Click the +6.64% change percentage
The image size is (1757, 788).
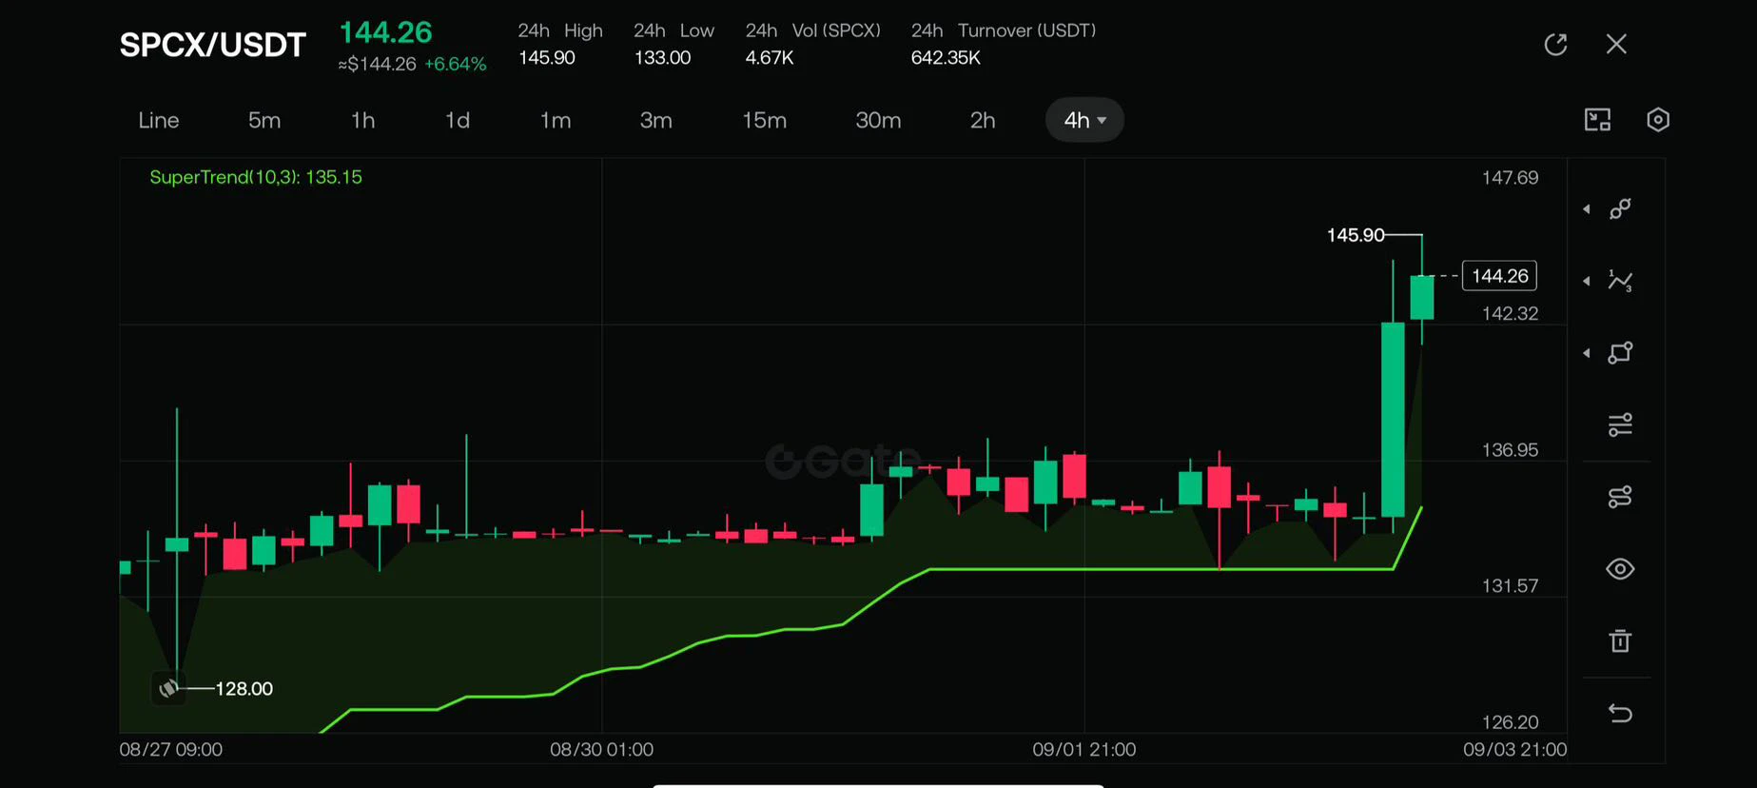(x=456, y=64)
